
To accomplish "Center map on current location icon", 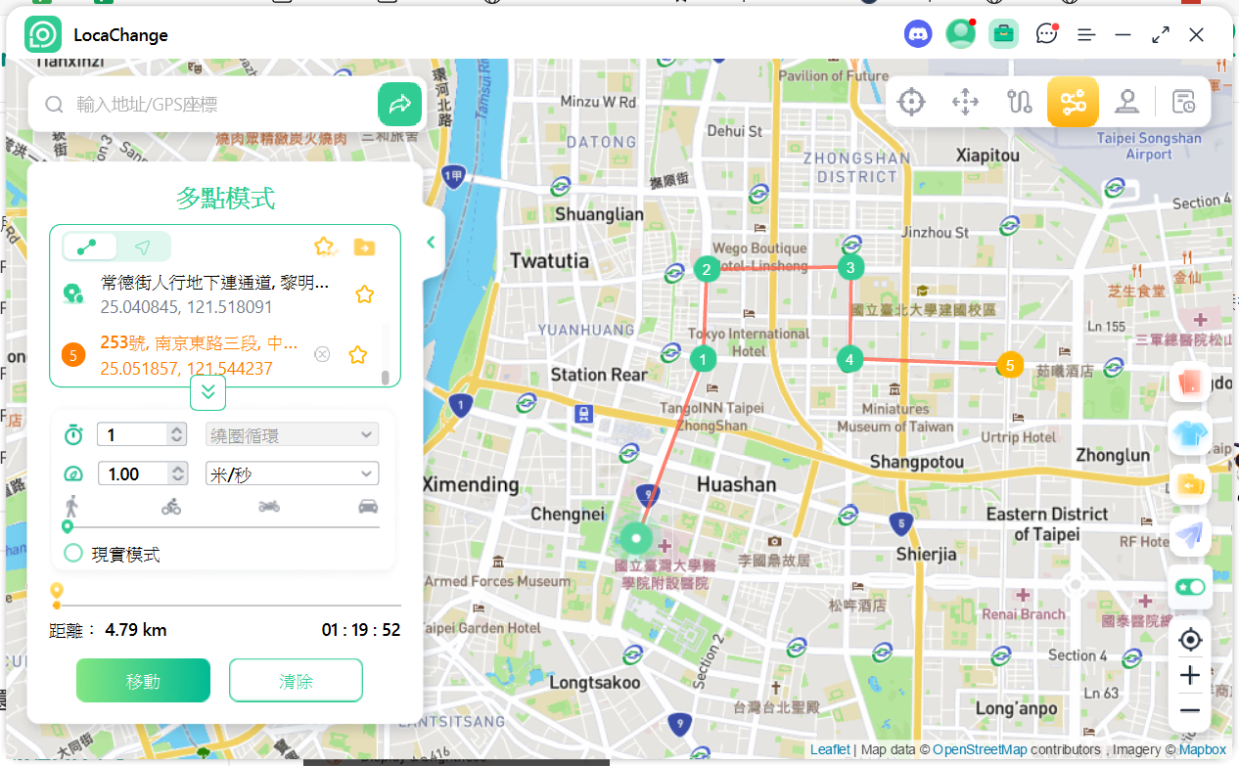I will pyautogui.click(x=1190, y=640).
